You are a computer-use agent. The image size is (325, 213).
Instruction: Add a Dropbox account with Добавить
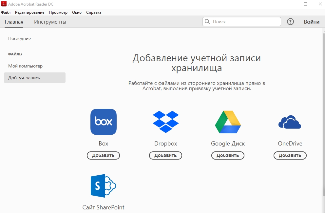165,155
